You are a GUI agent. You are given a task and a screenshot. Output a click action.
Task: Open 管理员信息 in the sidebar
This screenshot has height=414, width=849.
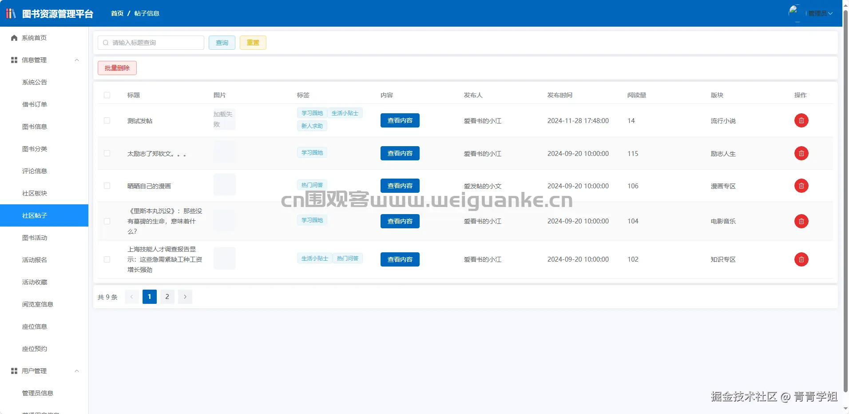coord(44,393)
